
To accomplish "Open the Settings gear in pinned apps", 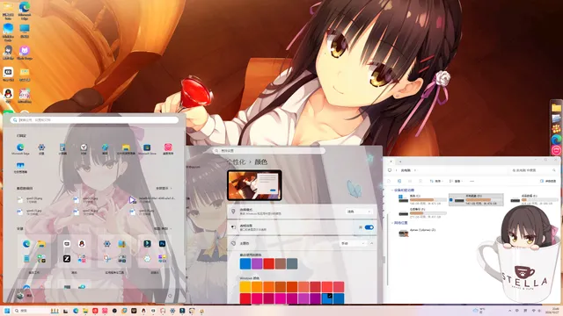I will (41, 147).
